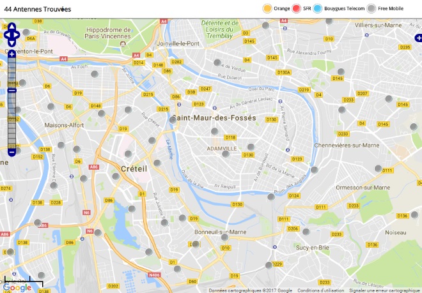Select the antenna marker near the D3 label at top
Screen dimensions: 422x293
pos(265,26)
